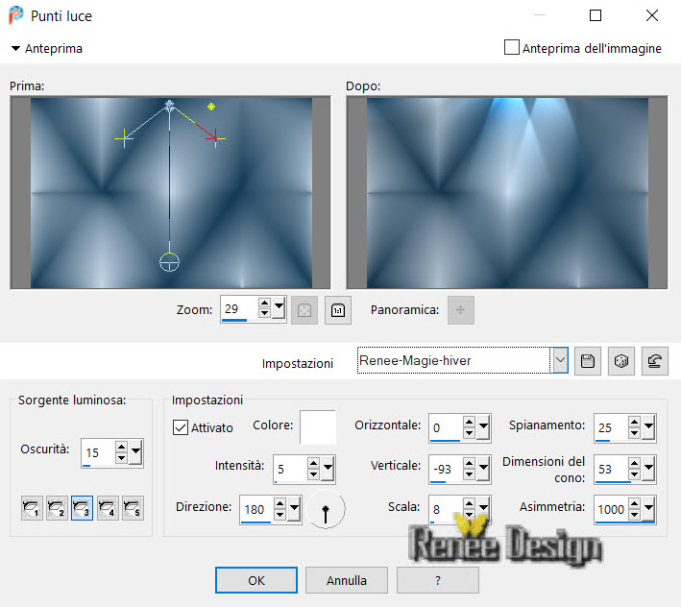681x607 pixels.
Task: Select light source 4 icon
Action: [108, 507]
